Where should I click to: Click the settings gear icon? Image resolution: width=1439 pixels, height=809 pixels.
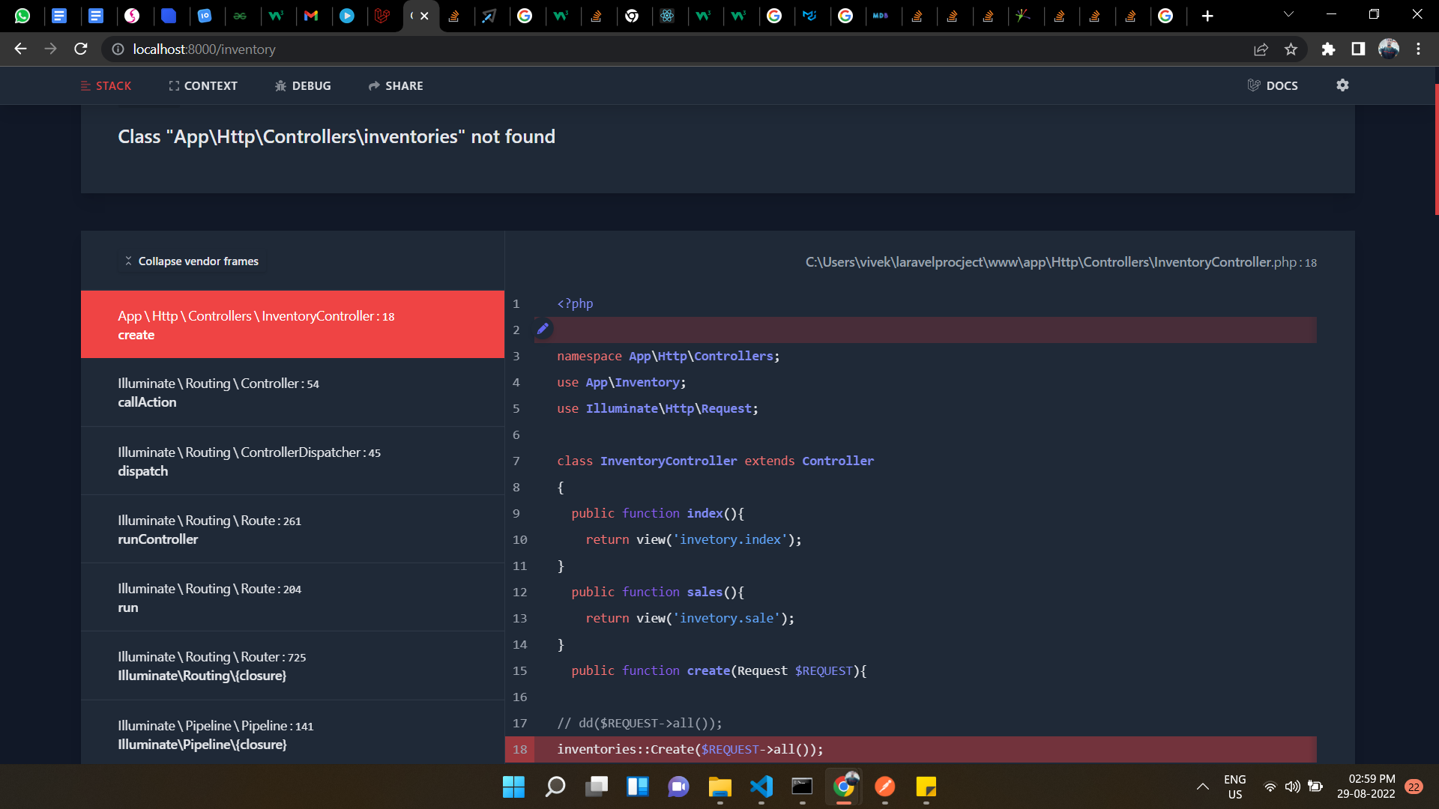tap(1343, 86)
